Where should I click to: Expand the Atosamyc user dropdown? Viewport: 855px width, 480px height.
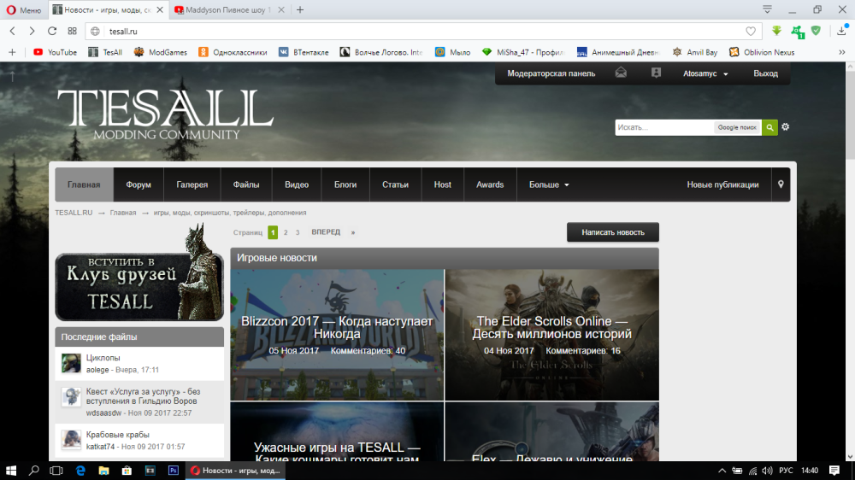pyautogui.click(x=705, y=73)
